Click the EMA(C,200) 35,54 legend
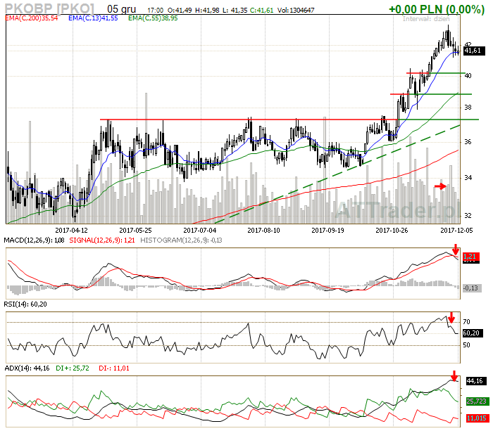 click(32, 18)
